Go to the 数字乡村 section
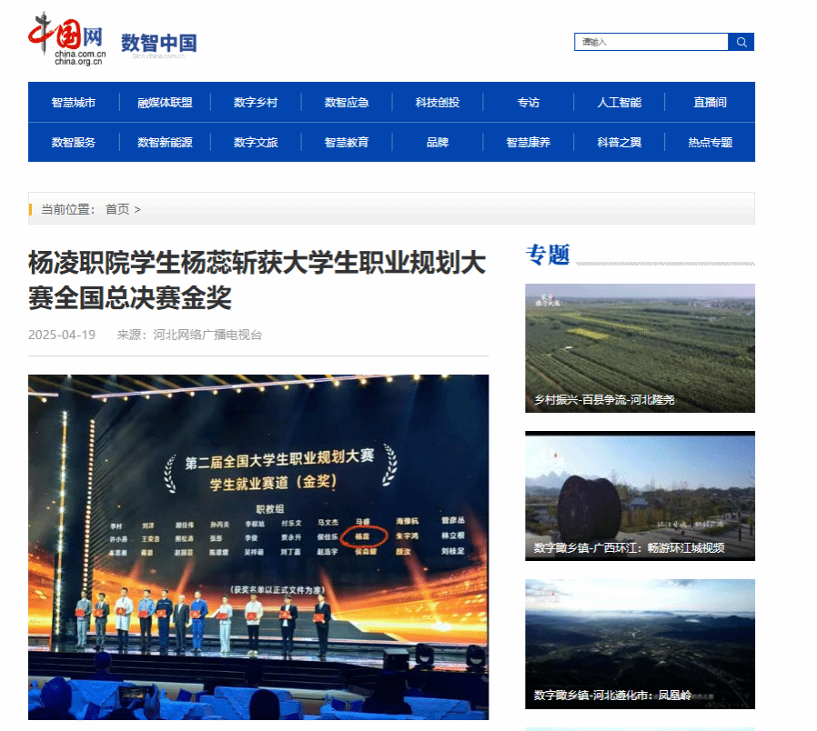 256,103
